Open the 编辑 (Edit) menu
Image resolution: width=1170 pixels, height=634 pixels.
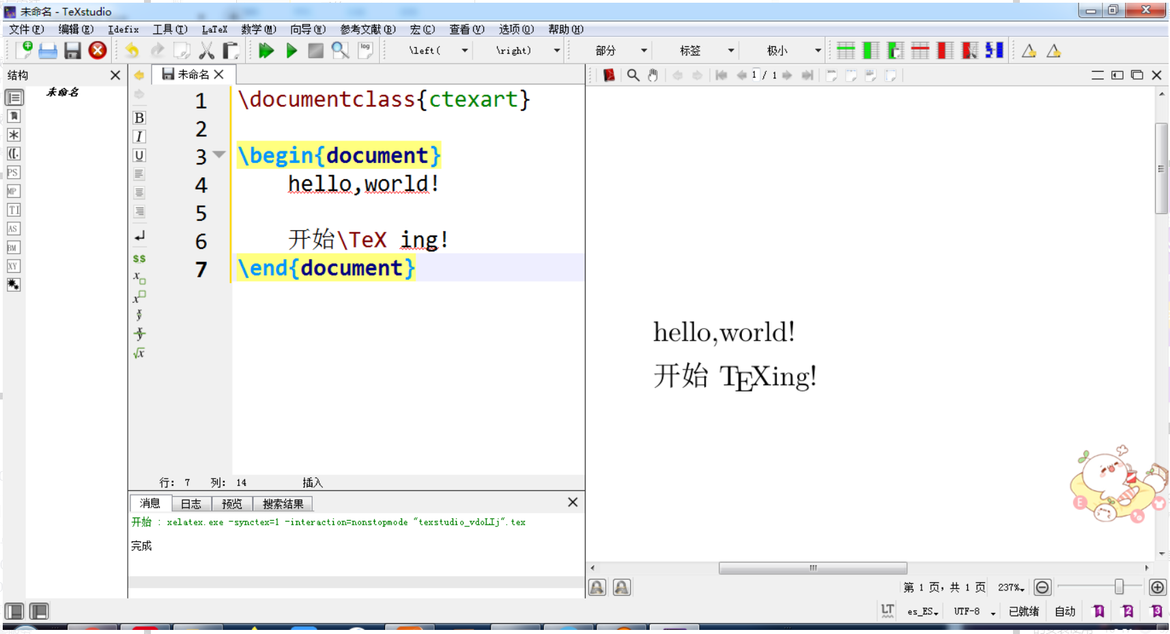[x=76, y=29]
